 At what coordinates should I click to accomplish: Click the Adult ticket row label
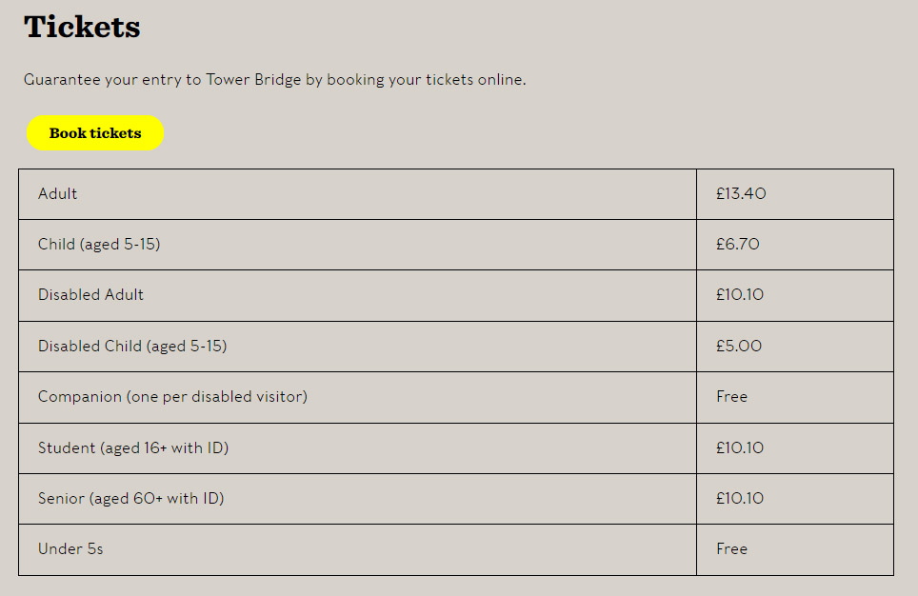coord(57,194)
